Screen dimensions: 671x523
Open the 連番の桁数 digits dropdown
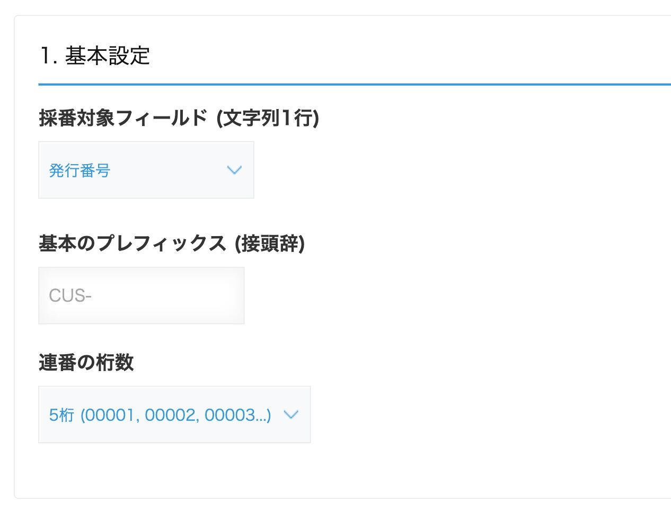pos(174,414)
